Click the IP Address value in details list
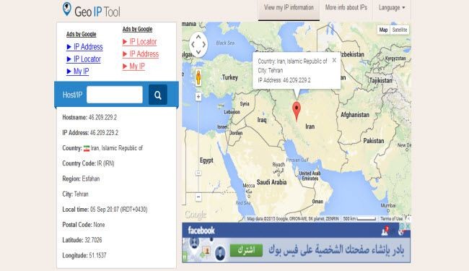 point(104,133)
